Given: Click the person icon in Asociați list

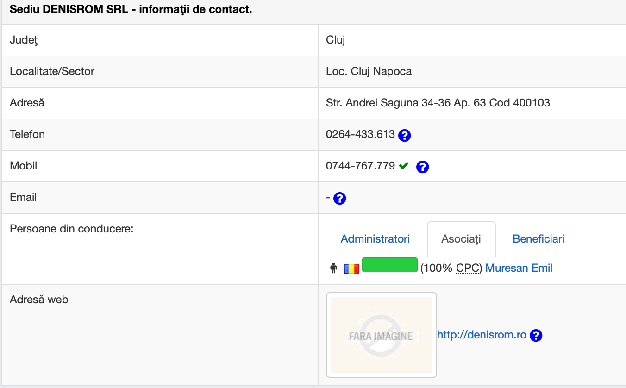Looking at the screenshot, I should pyautogui.click(x=333, y=268).
